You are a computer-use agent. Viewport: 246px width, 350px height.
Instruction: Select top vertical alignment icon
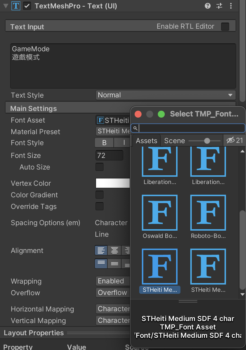pos(101,263)
